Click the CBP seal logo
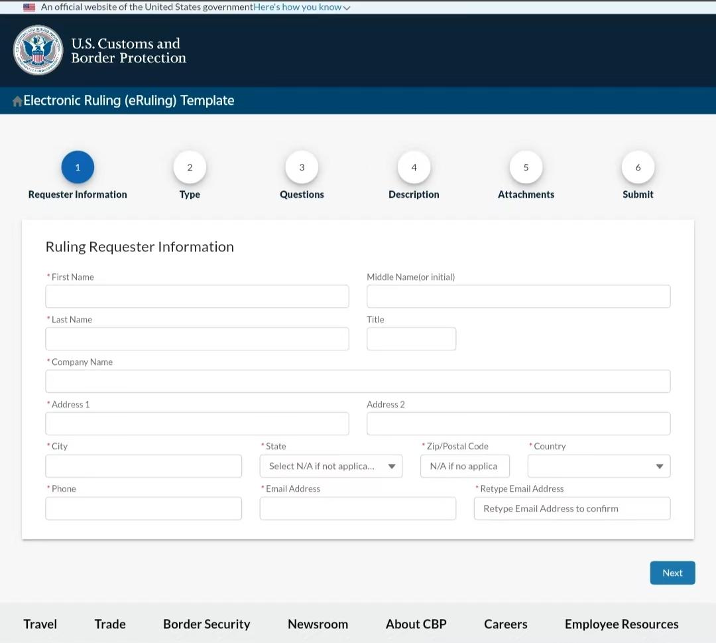The width and height of the screenshot is (716, 643). coord(38,50)
